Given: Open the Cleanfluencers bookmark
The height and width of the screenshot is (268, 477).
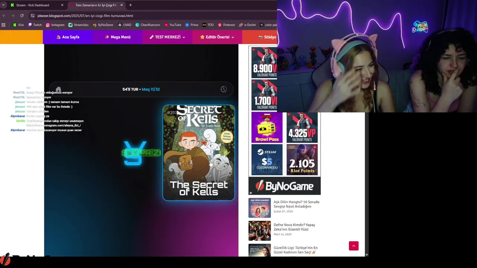Looking at the screenshot, I should click(x=148, y=25).
